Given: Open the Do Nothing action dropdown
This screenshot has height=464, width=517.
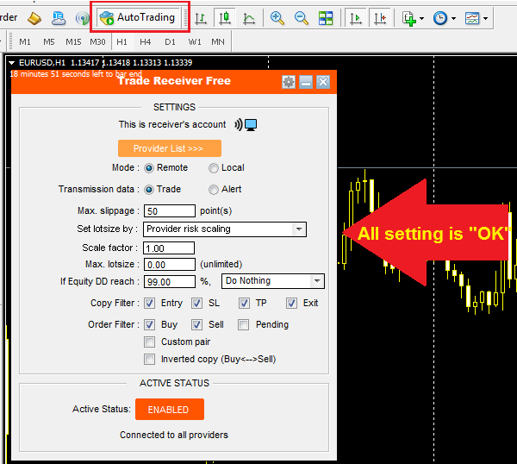Looking at the screenshot, I should (273, 281).
